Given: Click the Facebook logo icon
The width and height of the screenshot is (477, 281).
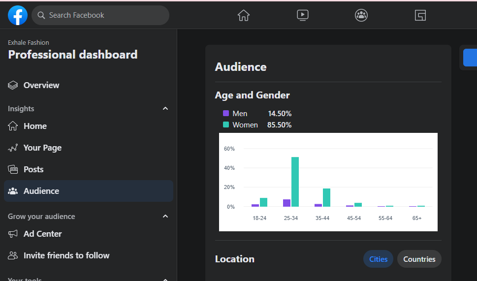Looking at the screenshot, I should [18, 15].
